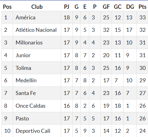Click the Santa Fe club name

coord(26,93)
